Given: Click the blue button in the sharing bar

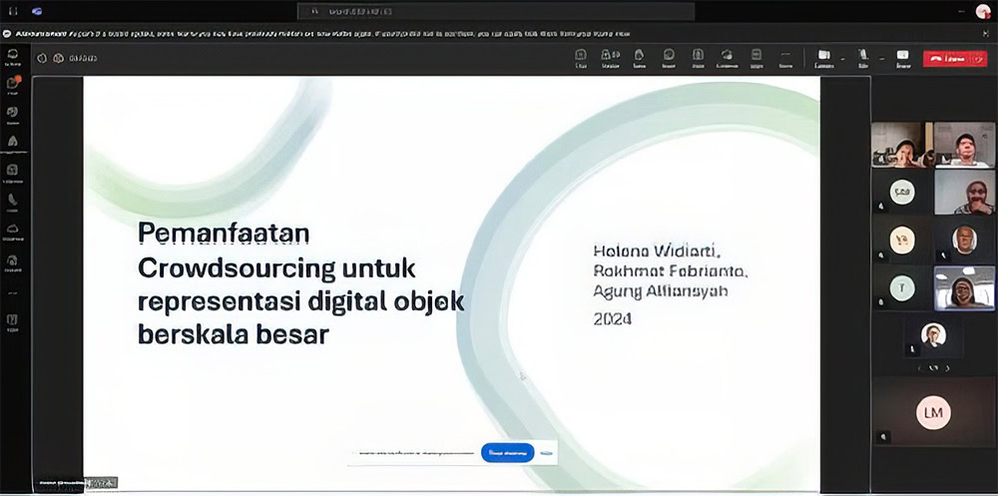Looking at the screenshot, I should (508, 452).
